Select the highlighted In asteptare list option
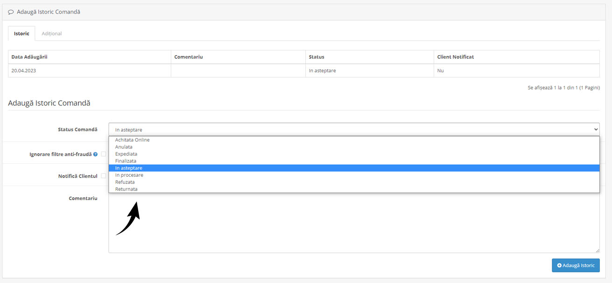 [x=354, y=168]
